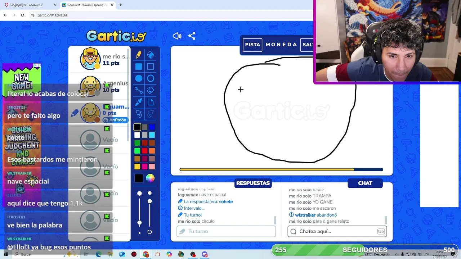Select the paint bucket fill tool
Image resolution: width=461 pixels, height=259 pixels.
[151, 90]
